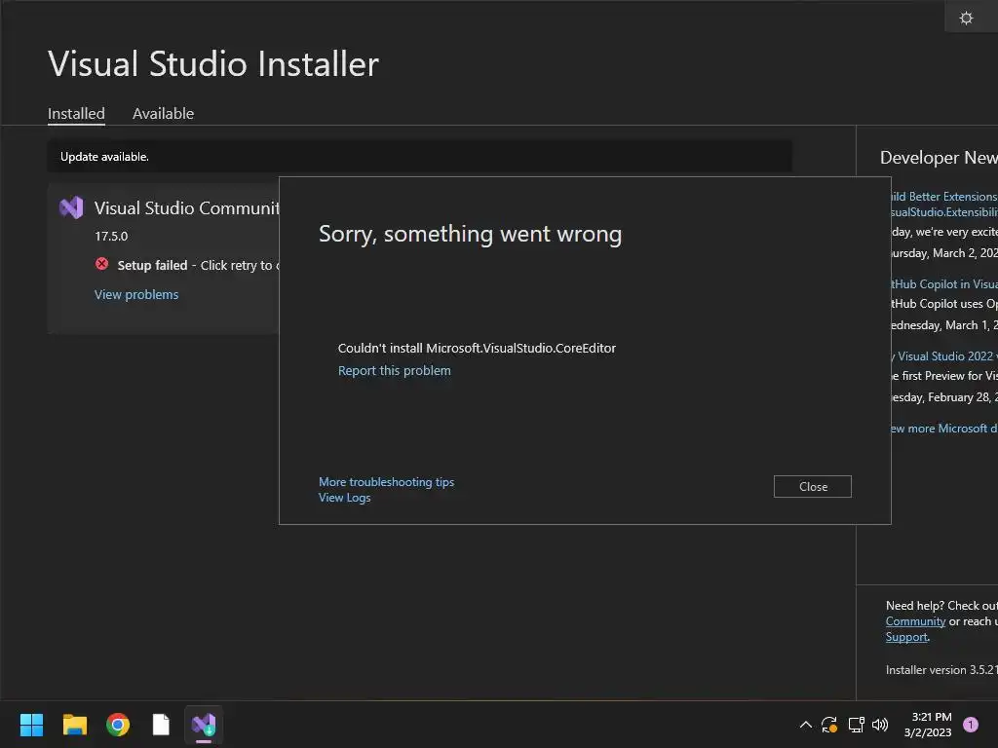
Task: Click the Installer version text
Action: tap(942, 670)
